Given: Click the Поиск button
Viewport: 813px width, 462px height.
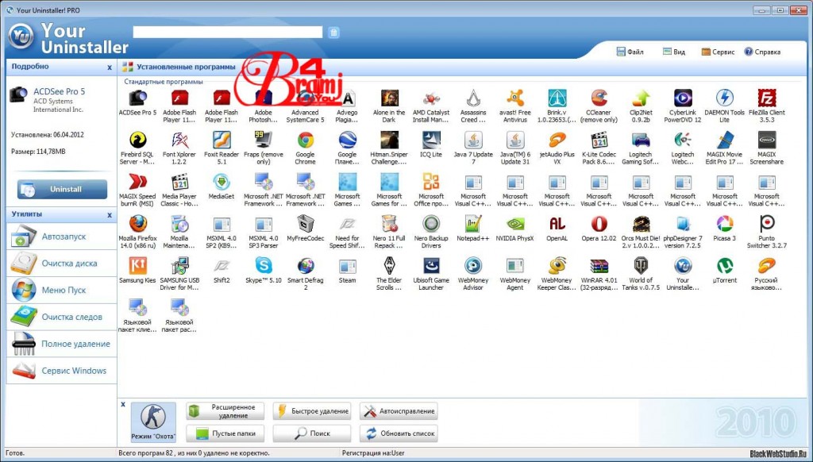Looking at the screenshot, I should click(312, 433).
